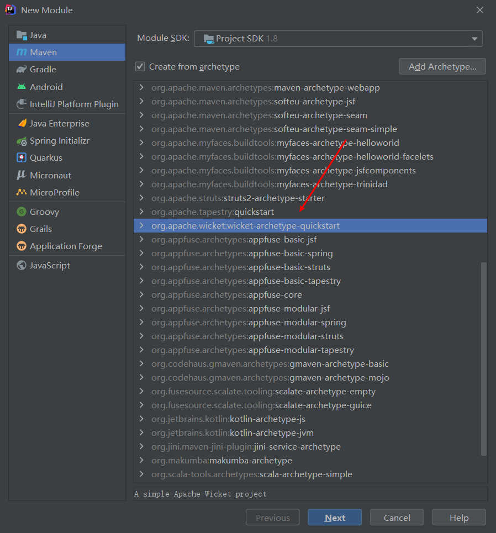Click the Application Forge icon
This screenshot has width=496, height=533.
[x=22, y=246]
